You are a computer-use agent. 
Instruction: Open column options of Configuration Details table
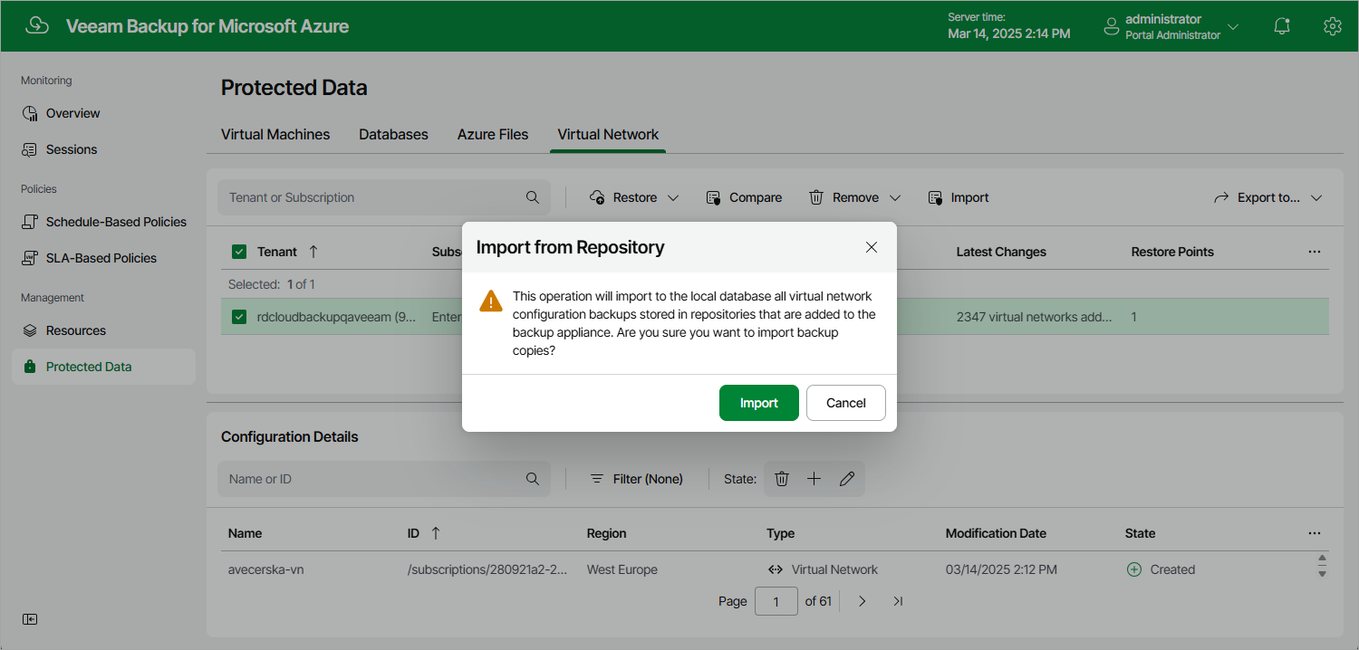pos(1315,533)
